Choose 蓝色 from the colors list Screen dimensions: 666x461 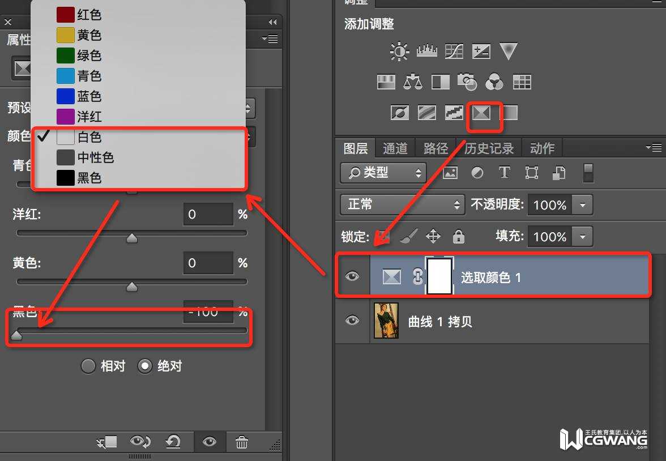[x=138, y=96]
